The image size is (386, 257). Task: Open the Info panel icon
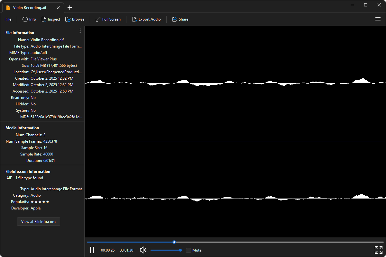click(25, 19)
